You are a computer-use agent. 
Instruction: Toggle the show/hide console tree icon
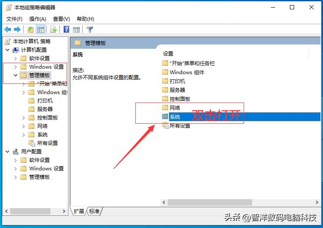click(41, 30)
